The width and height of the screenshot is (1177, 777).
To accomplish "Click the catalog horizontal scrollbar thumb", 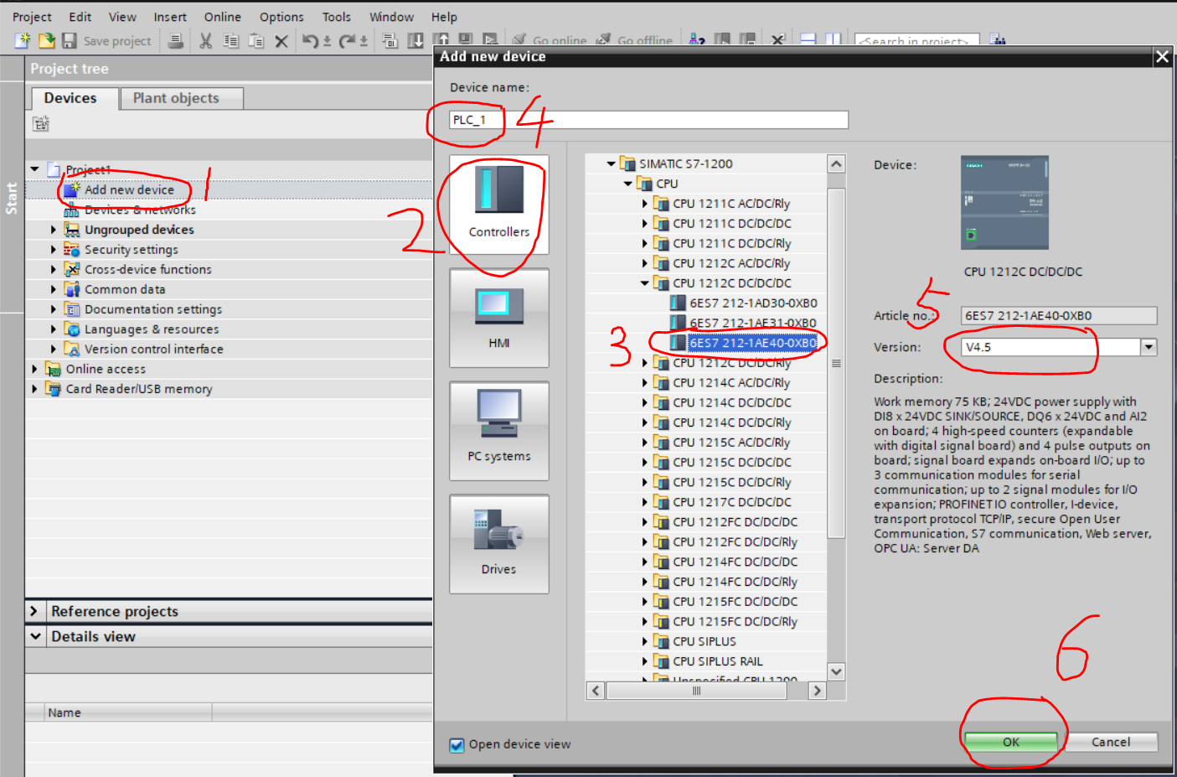I will point(696,691).
